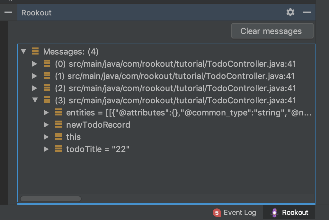Click the red 5 notification badge
The width and height of the screenshot is (329, 220).
(217, 213)
